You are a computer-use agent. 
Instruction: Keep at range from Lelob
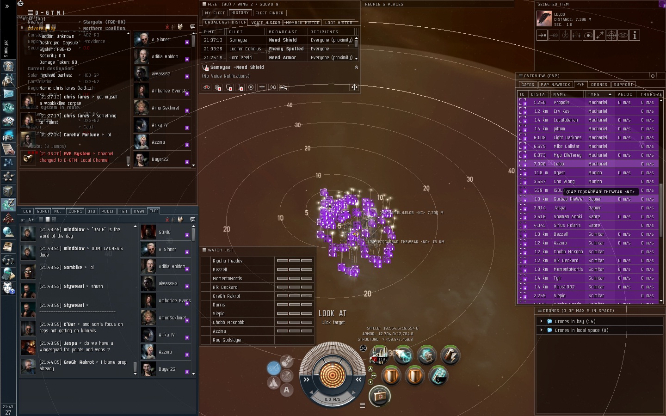coord(600,35)
